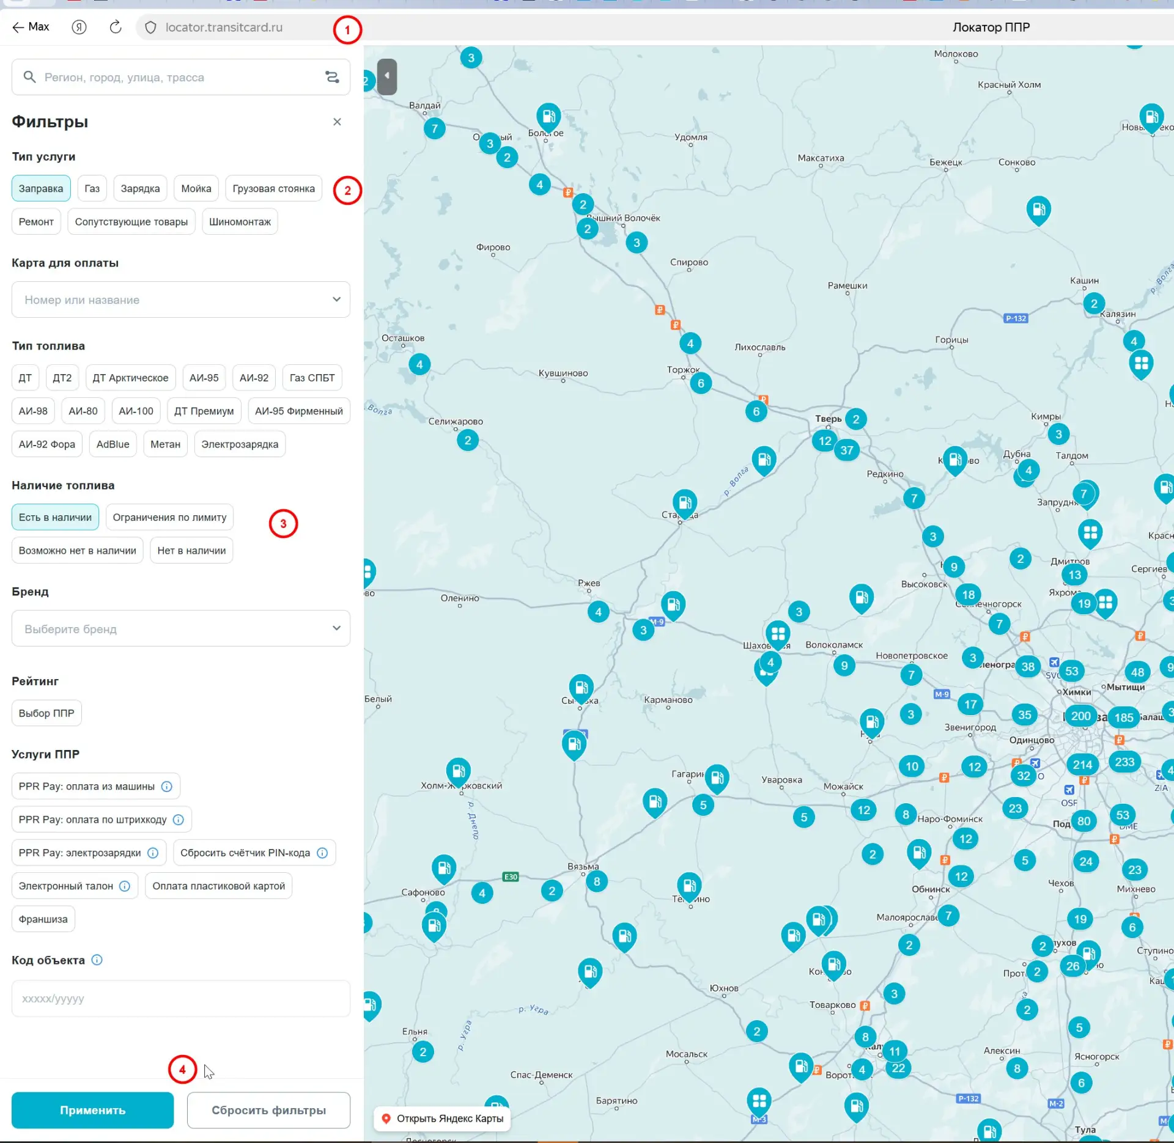Toggle the Есть в наличии fuel availability chip
The image size is (1174, 1143).
[x=55, y=517]
